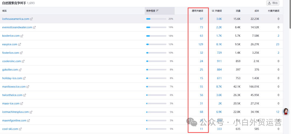This screenshot has width=291, height=134.
Task: Open external link icon beside icehouseamerica.com
Action: pyautogui.click(x=32, y=19)
